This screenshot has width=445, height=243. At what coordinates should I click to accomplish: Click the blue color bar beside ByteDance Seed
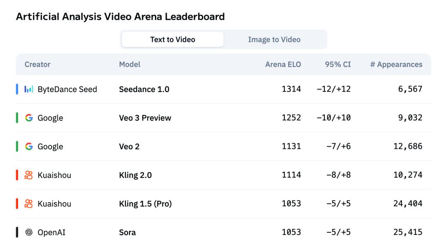17,89
